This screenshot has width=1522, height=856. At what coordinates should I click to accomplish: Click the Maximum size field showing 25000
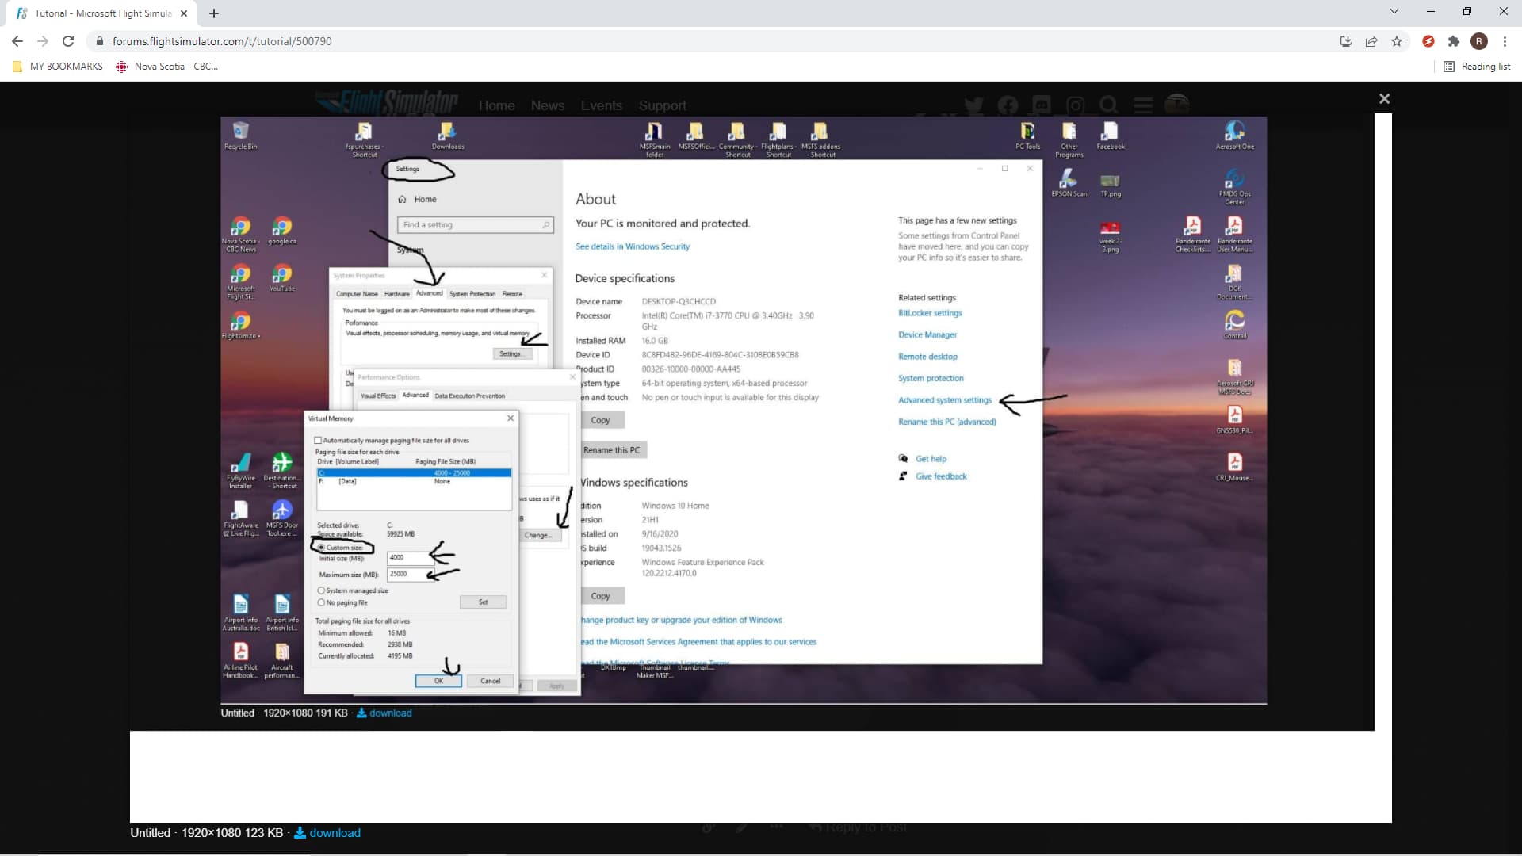point(410,574)
